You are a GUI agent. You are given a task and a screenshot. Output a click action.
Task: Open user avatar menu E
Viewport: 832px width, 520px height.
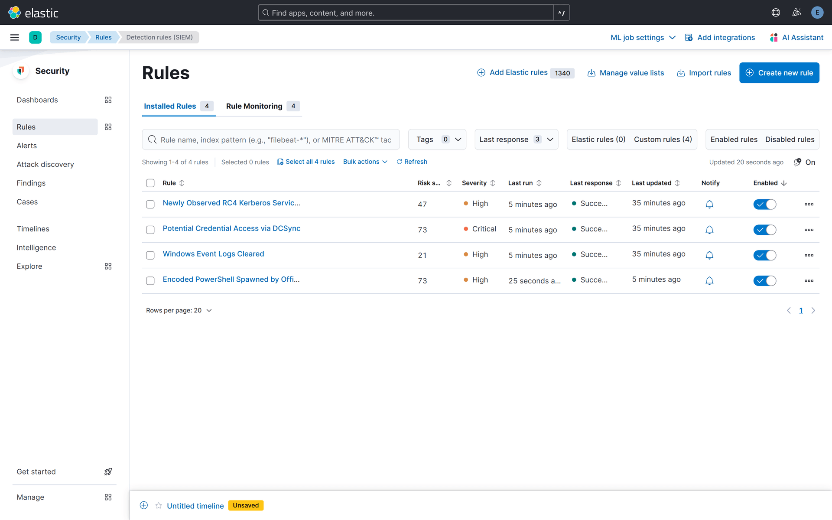817,13
